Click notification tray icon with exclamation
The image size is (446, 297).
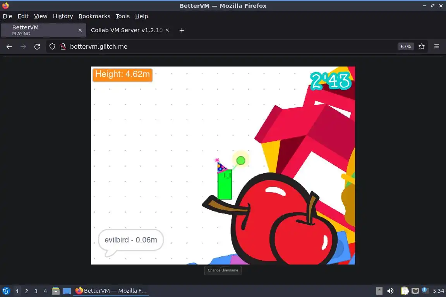(425, 290)
